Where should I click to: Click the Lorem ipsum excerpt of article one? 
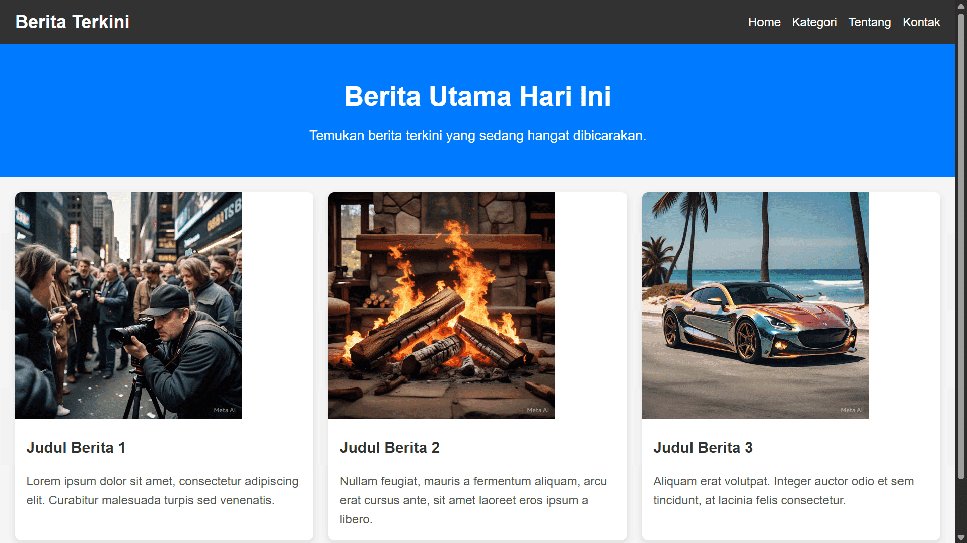coord(162,491)
